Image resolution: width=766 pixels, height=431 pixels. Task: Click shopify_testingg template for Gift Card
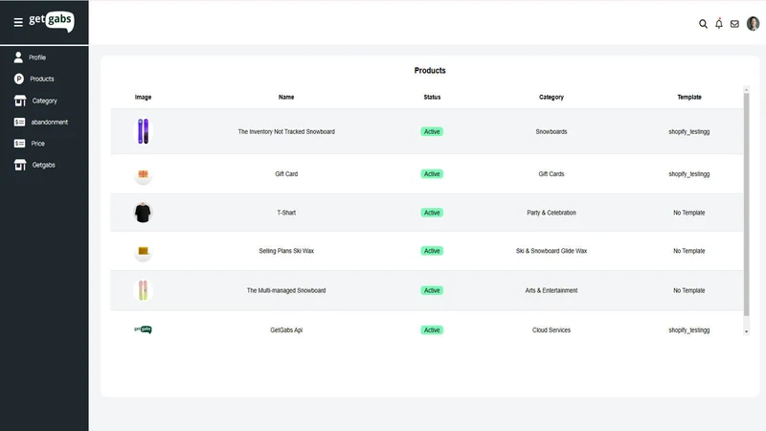[689, 174]
